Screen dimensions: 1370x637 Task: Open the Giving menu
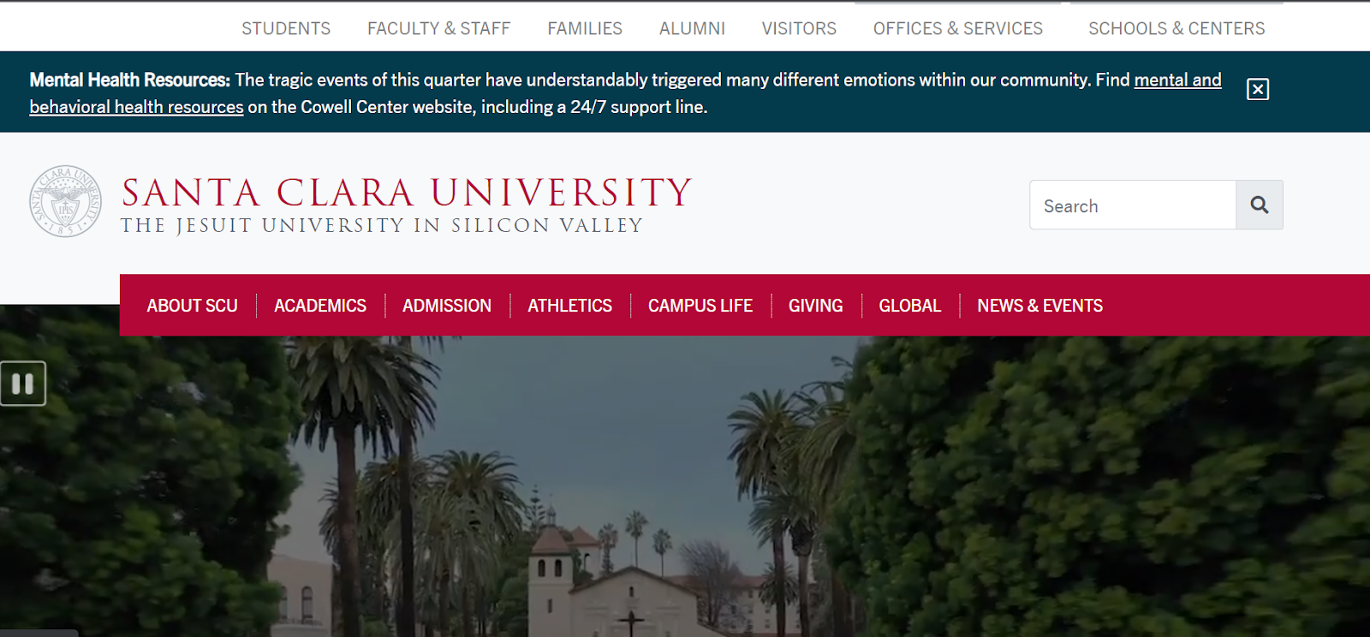[x=815, y=306]
